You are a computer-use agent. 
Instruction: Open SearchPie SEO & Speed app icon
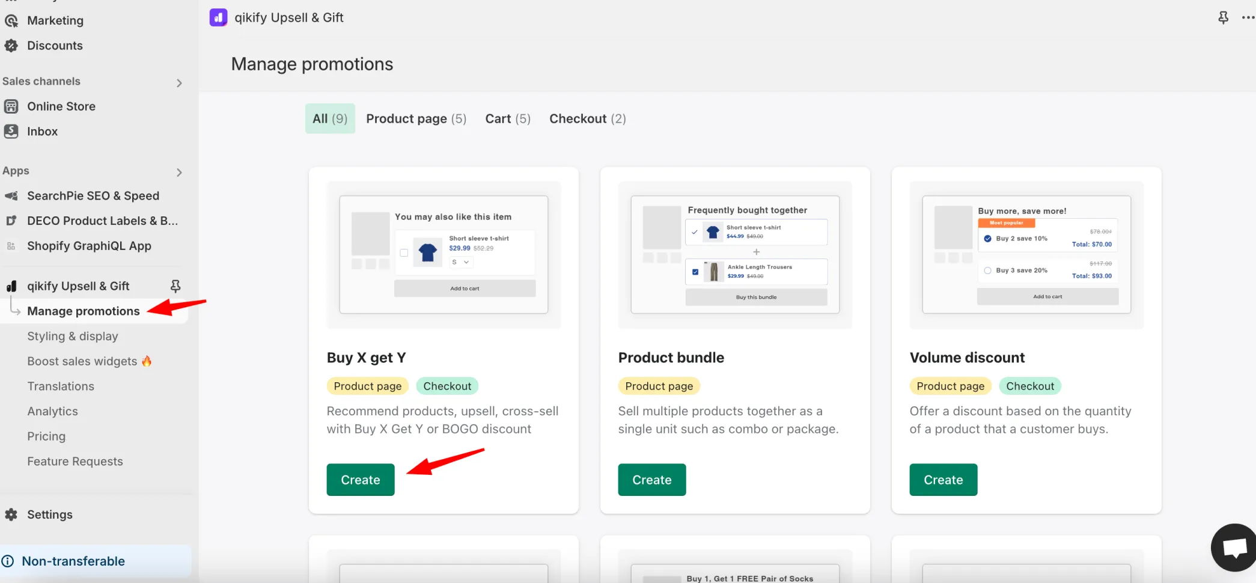[x=11, y=196]
